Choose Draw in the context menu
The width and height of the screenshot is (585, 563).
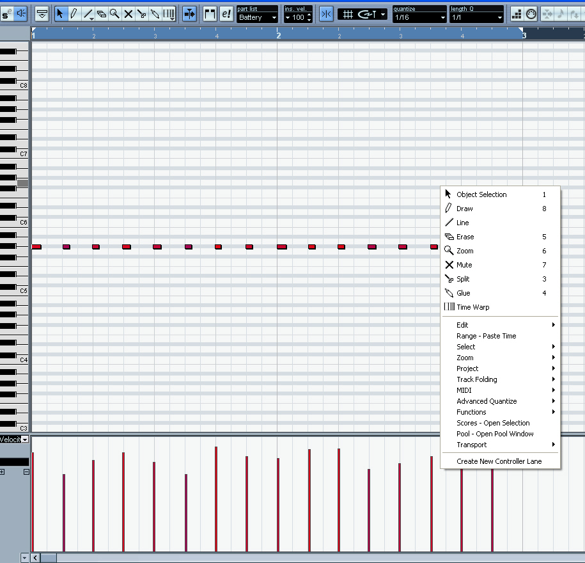tap(500, 209)
